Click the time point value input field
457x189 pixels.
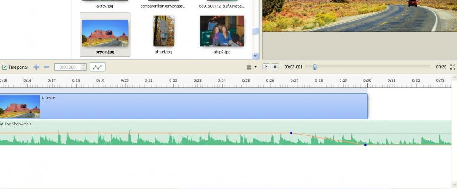67,67
